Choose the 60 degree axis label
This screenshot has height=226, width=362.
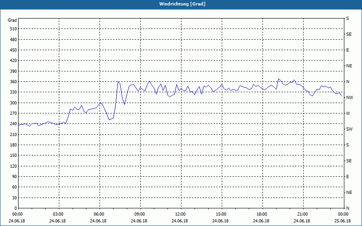14,187
